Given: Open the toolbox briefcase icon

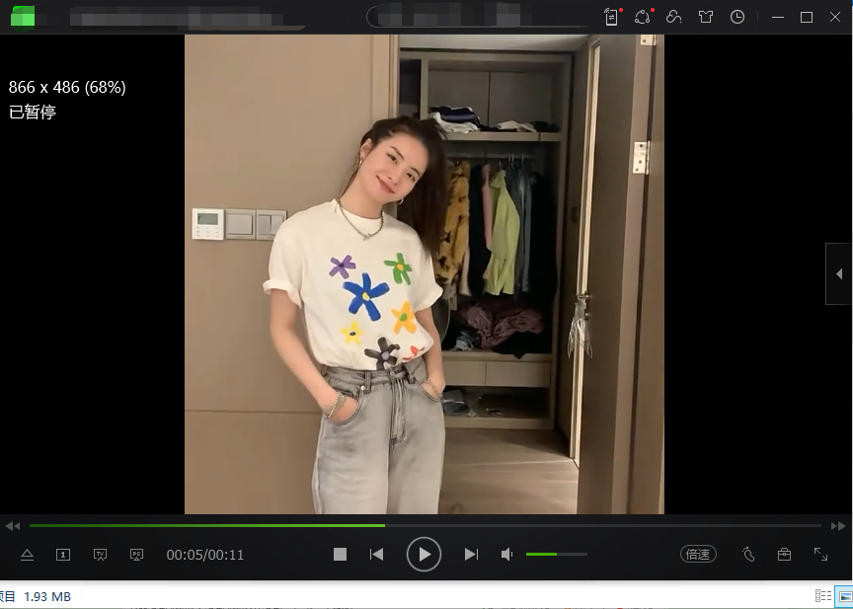Looking at the screenshot, I should coord(784,554).
